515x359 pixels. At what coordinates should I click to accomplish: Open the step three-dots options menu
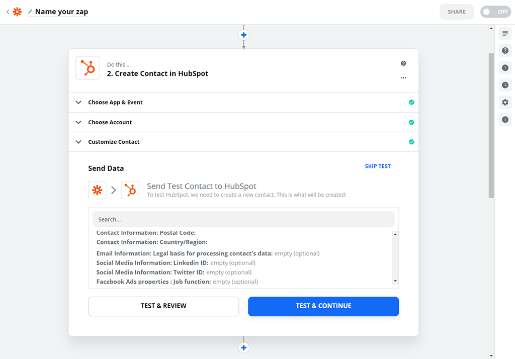403,78
